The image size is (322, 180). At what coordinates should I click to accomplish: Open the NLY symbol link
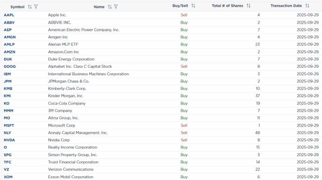[x=8, y=133]
